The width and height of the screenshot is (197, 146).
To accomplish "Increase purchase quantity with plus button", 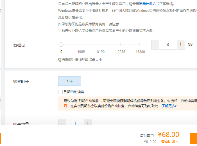I will [x=88, y=123].
